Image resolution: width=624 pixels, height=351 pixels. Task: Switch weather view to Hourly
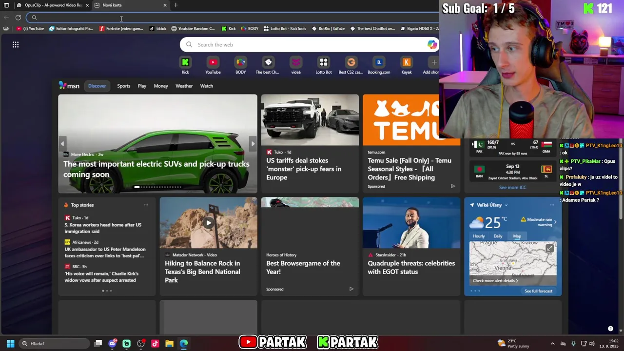coord(479,236)
